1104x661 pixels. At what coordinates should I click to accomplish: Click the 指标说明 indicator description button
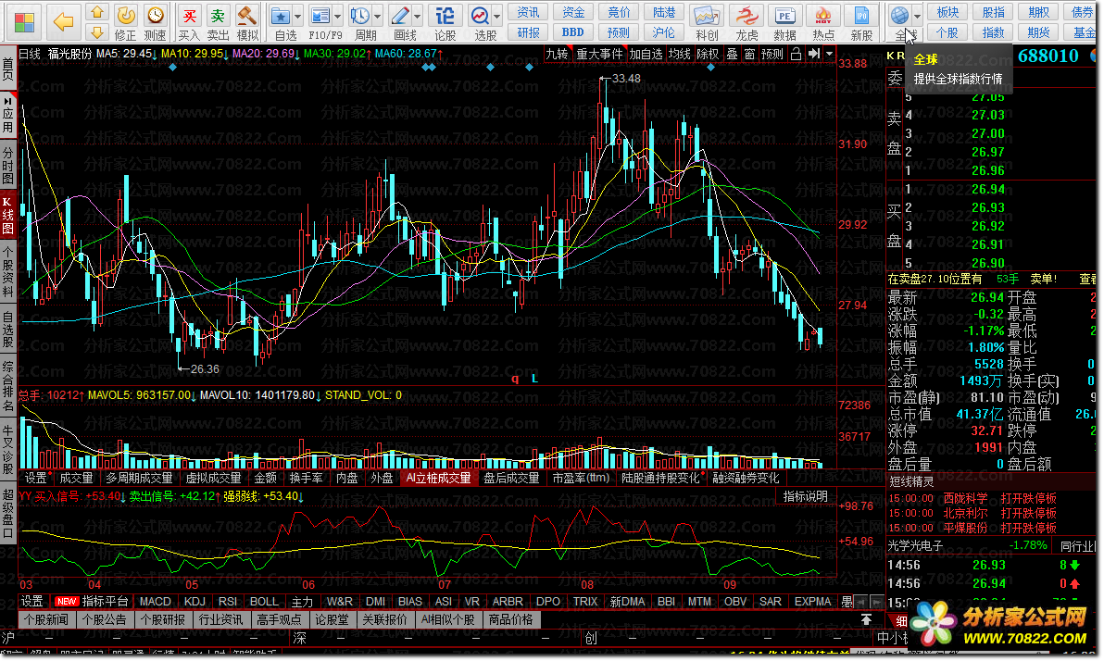click(806, 497)
